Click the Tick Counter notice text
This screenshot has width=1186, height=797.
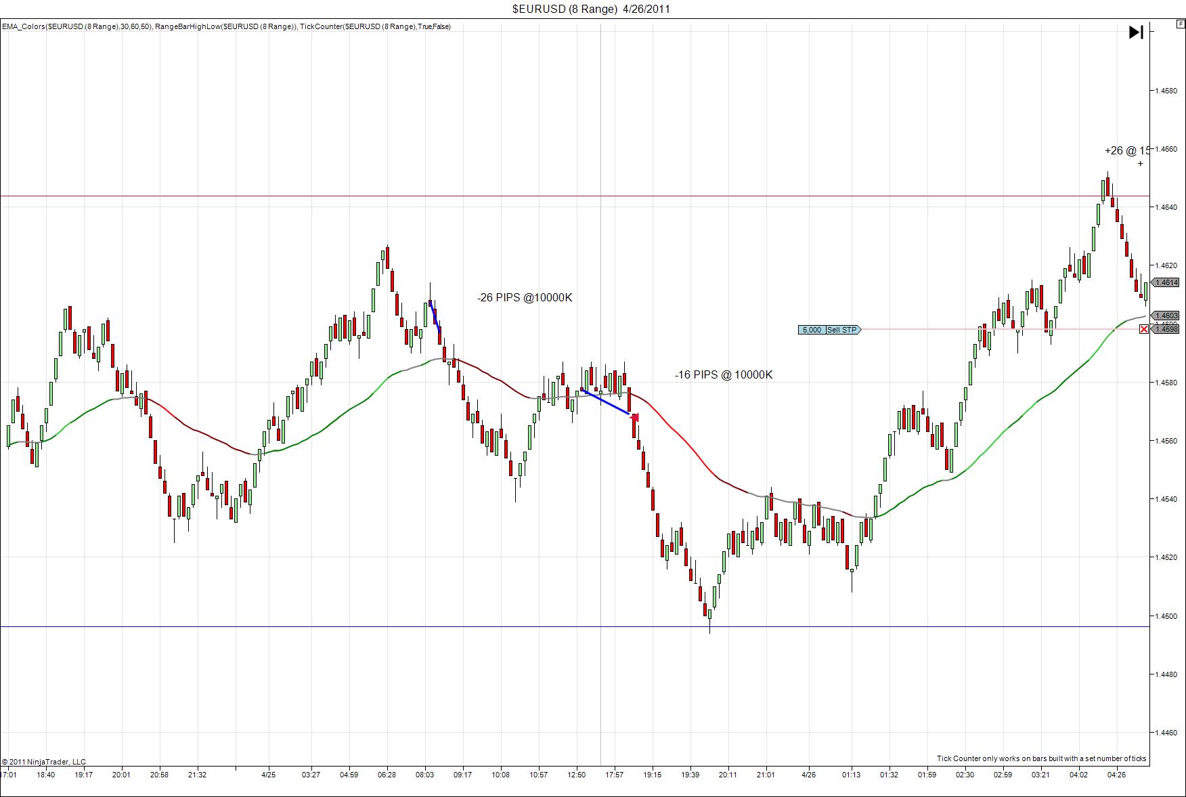pos(1041,758)
